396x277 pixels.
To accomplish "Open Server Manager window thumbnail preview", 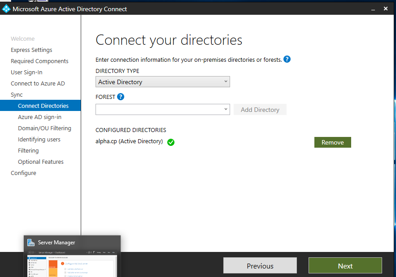I will tap(72, 263).
